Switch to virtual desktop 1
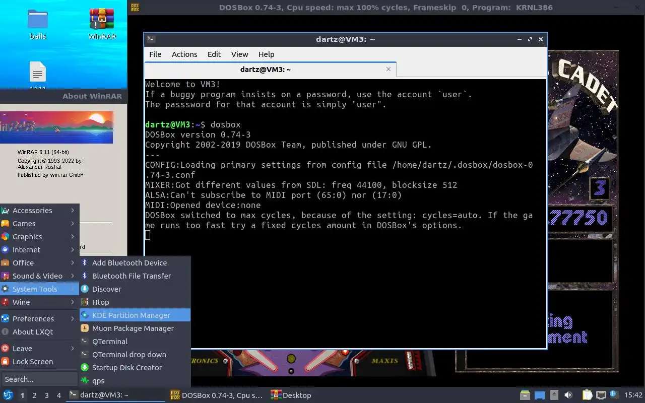645x403 pixels. pyautogui.click(x=22, y=395)
